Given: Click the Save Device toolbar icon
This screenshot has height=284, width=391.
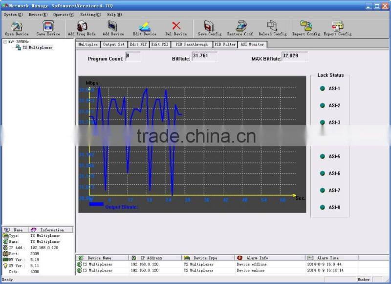Looking at the screenshot, I should coord(48,26).
